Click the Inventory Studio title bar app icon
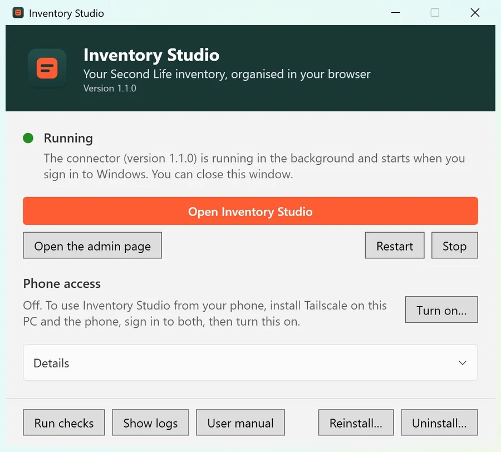 [x=18, y=13]
